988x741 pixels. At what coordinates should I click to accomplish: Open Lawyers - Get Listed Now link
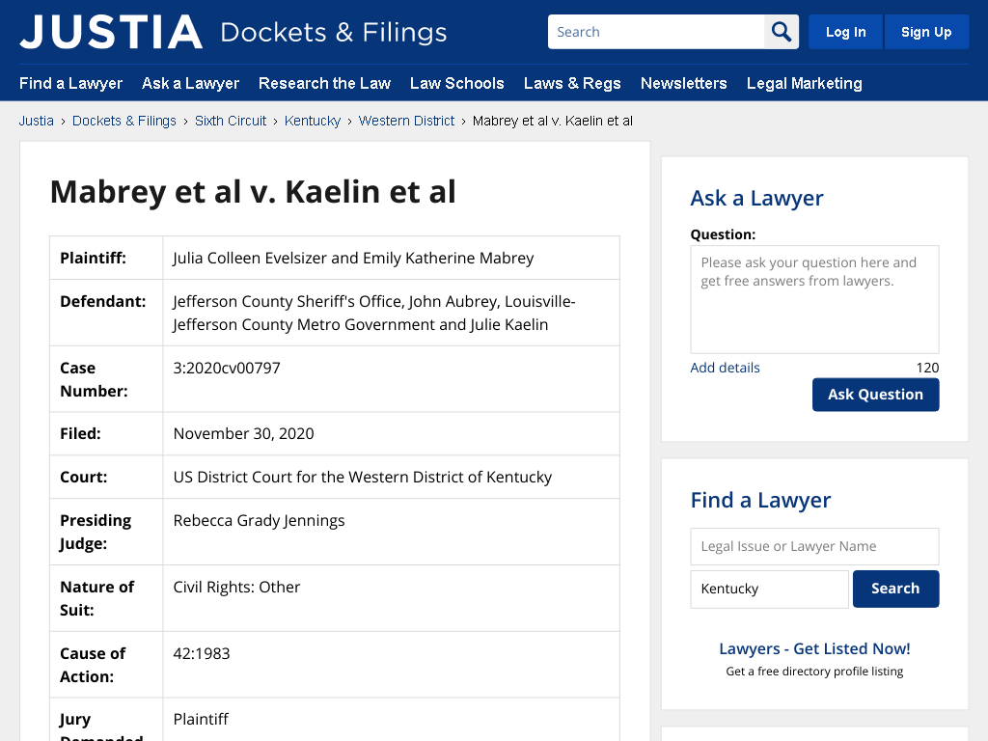(814, 649)
